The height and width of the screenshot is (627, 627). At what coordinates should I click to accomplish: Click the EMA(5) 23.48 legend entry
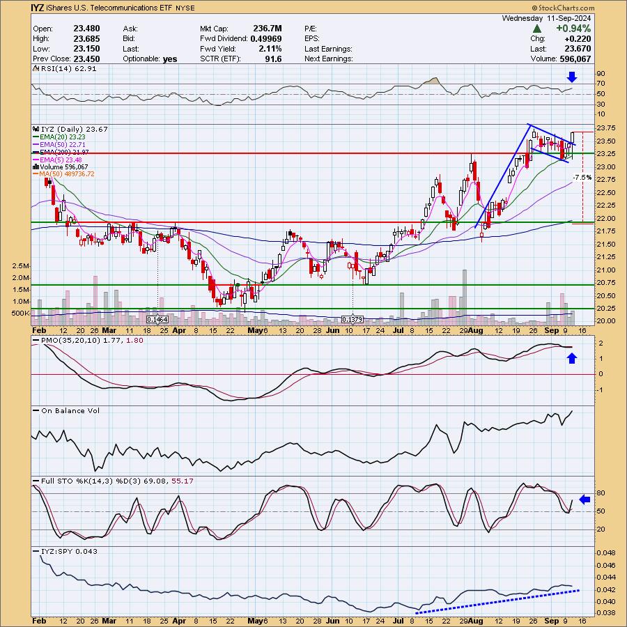click(x=61, y=160)
